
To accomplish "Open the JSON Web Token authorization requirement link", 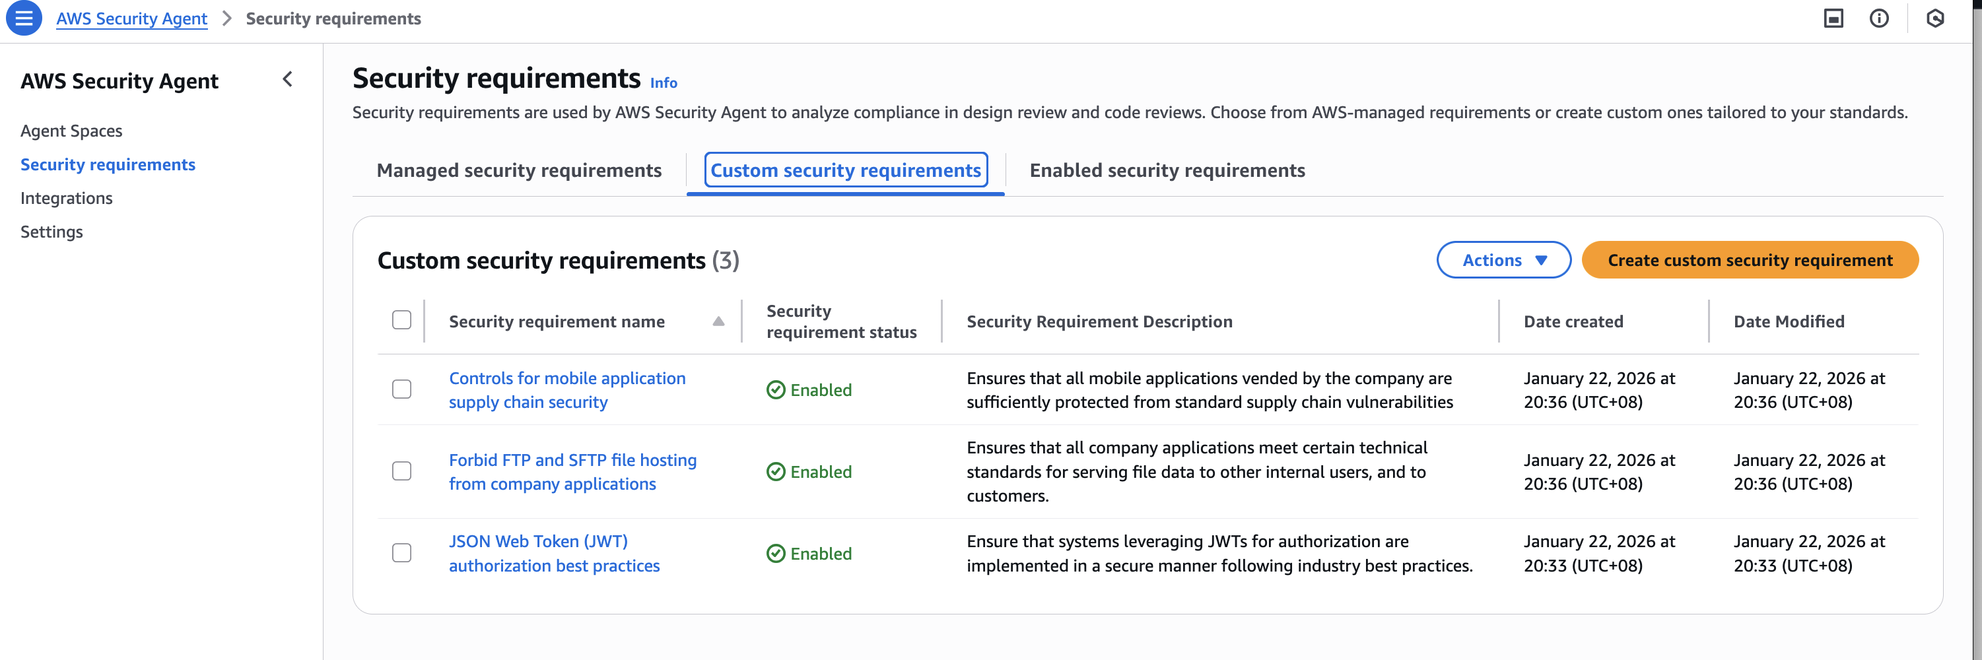I will pos(553,553).
